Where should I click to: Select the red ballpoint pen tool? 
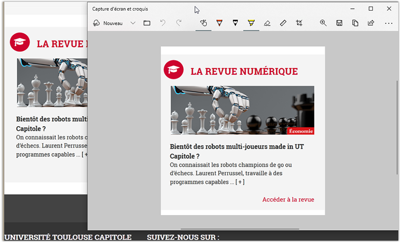[219, 23]
